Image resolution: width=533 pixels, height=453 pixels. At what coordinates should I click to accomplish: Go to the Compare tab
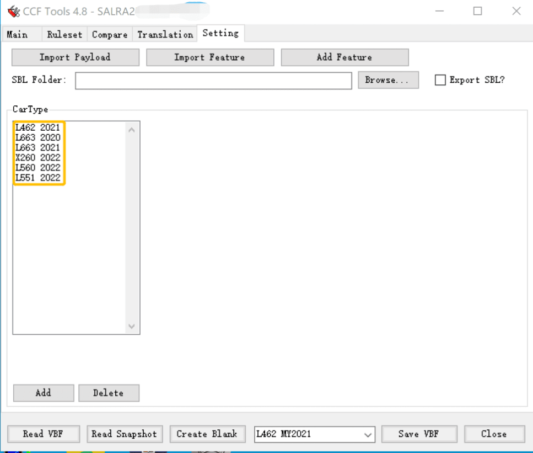(x=110, y=35)
